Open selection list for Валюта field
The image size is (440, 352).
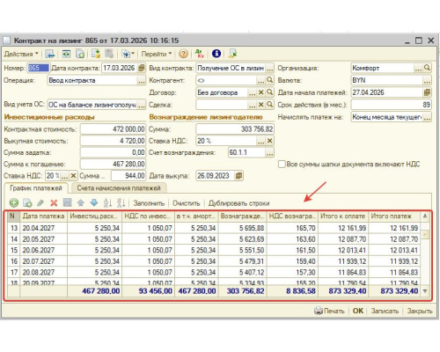(x=427, y=80)
